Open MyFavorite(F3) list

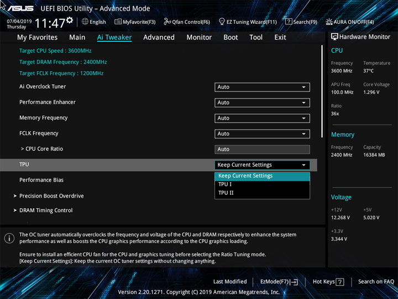pyautogui.click(x=135, y=22)
